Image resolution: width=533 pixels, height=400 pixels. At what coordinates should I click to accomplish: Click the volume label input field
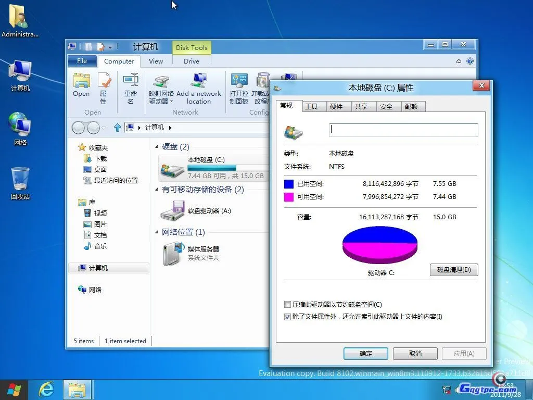point(403,129)
